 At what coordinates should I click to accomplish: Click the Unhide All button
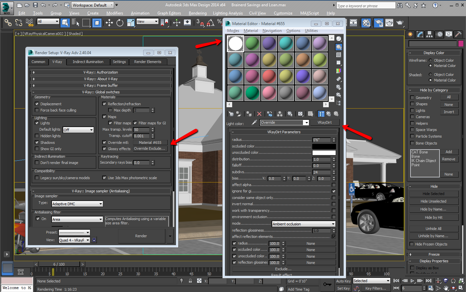(x=433, y=229)
